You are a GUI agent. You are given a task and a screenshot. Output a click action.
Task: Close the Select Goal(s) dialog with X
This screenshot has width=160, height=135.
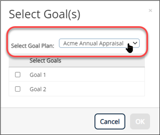150,11
